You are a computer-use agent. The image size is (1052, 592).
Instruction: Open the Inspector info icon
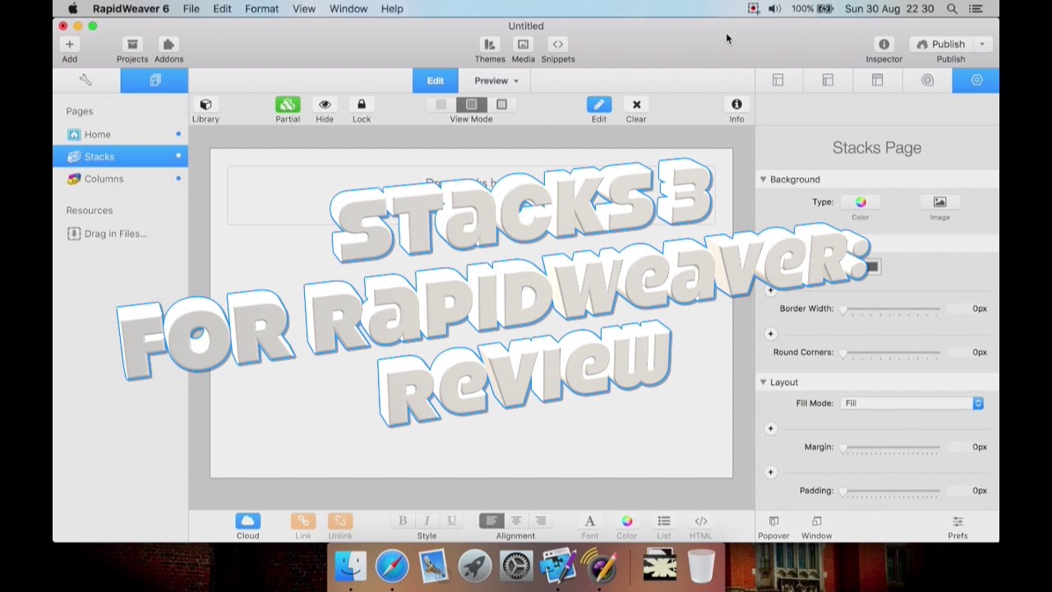click(x=884, y=44)
